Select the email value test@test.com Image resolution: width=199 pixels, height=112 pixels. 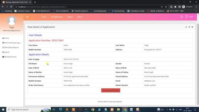(x=150, y=81)
